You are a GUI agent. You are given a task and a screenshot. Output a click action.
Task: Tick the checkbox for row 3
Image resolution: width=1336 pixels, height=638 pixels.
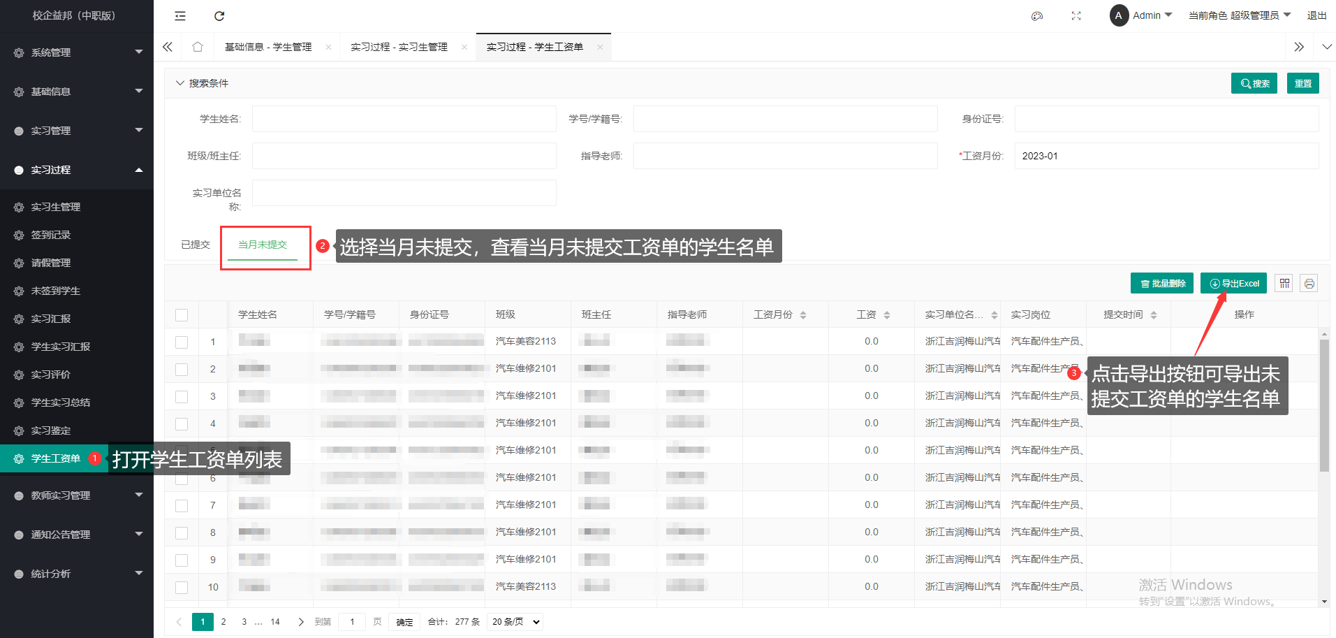click(182, 396)
